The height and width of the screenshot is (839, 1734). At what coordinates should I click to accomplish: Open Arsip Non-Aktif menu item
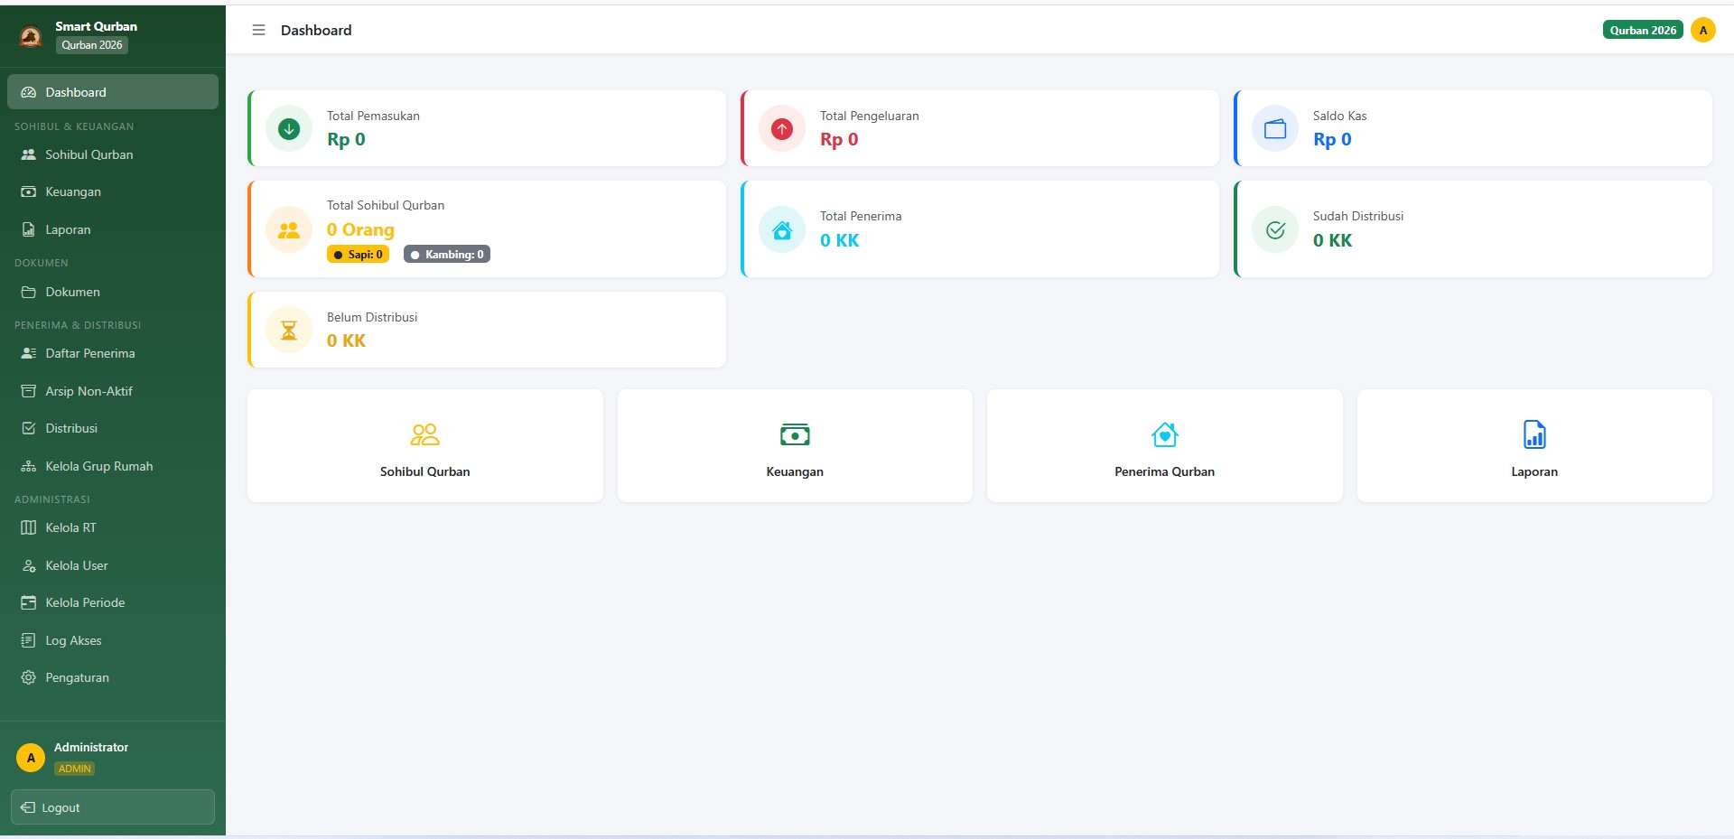pos(113,391)
